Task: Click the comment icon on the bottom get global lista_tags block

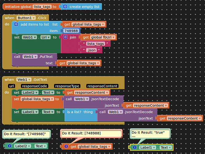Action: point(66,146)
